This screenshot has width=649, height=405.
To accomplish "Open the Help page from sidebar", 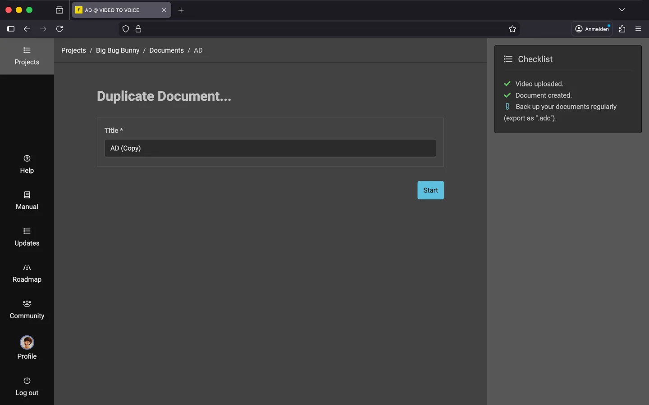I will [27, 164].
